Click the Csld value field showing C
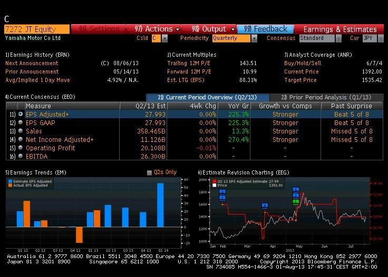Screen dimensions: 388x277 (156, 38)
